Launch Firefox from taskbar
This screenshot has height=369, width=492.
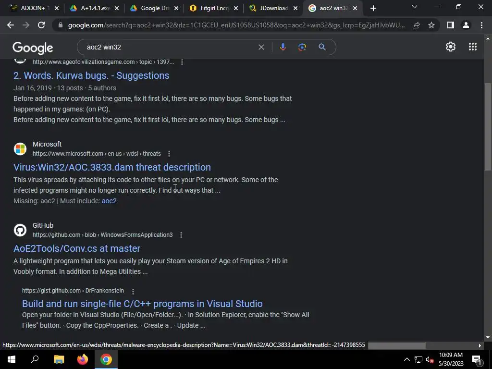click(x=83, y=359)
